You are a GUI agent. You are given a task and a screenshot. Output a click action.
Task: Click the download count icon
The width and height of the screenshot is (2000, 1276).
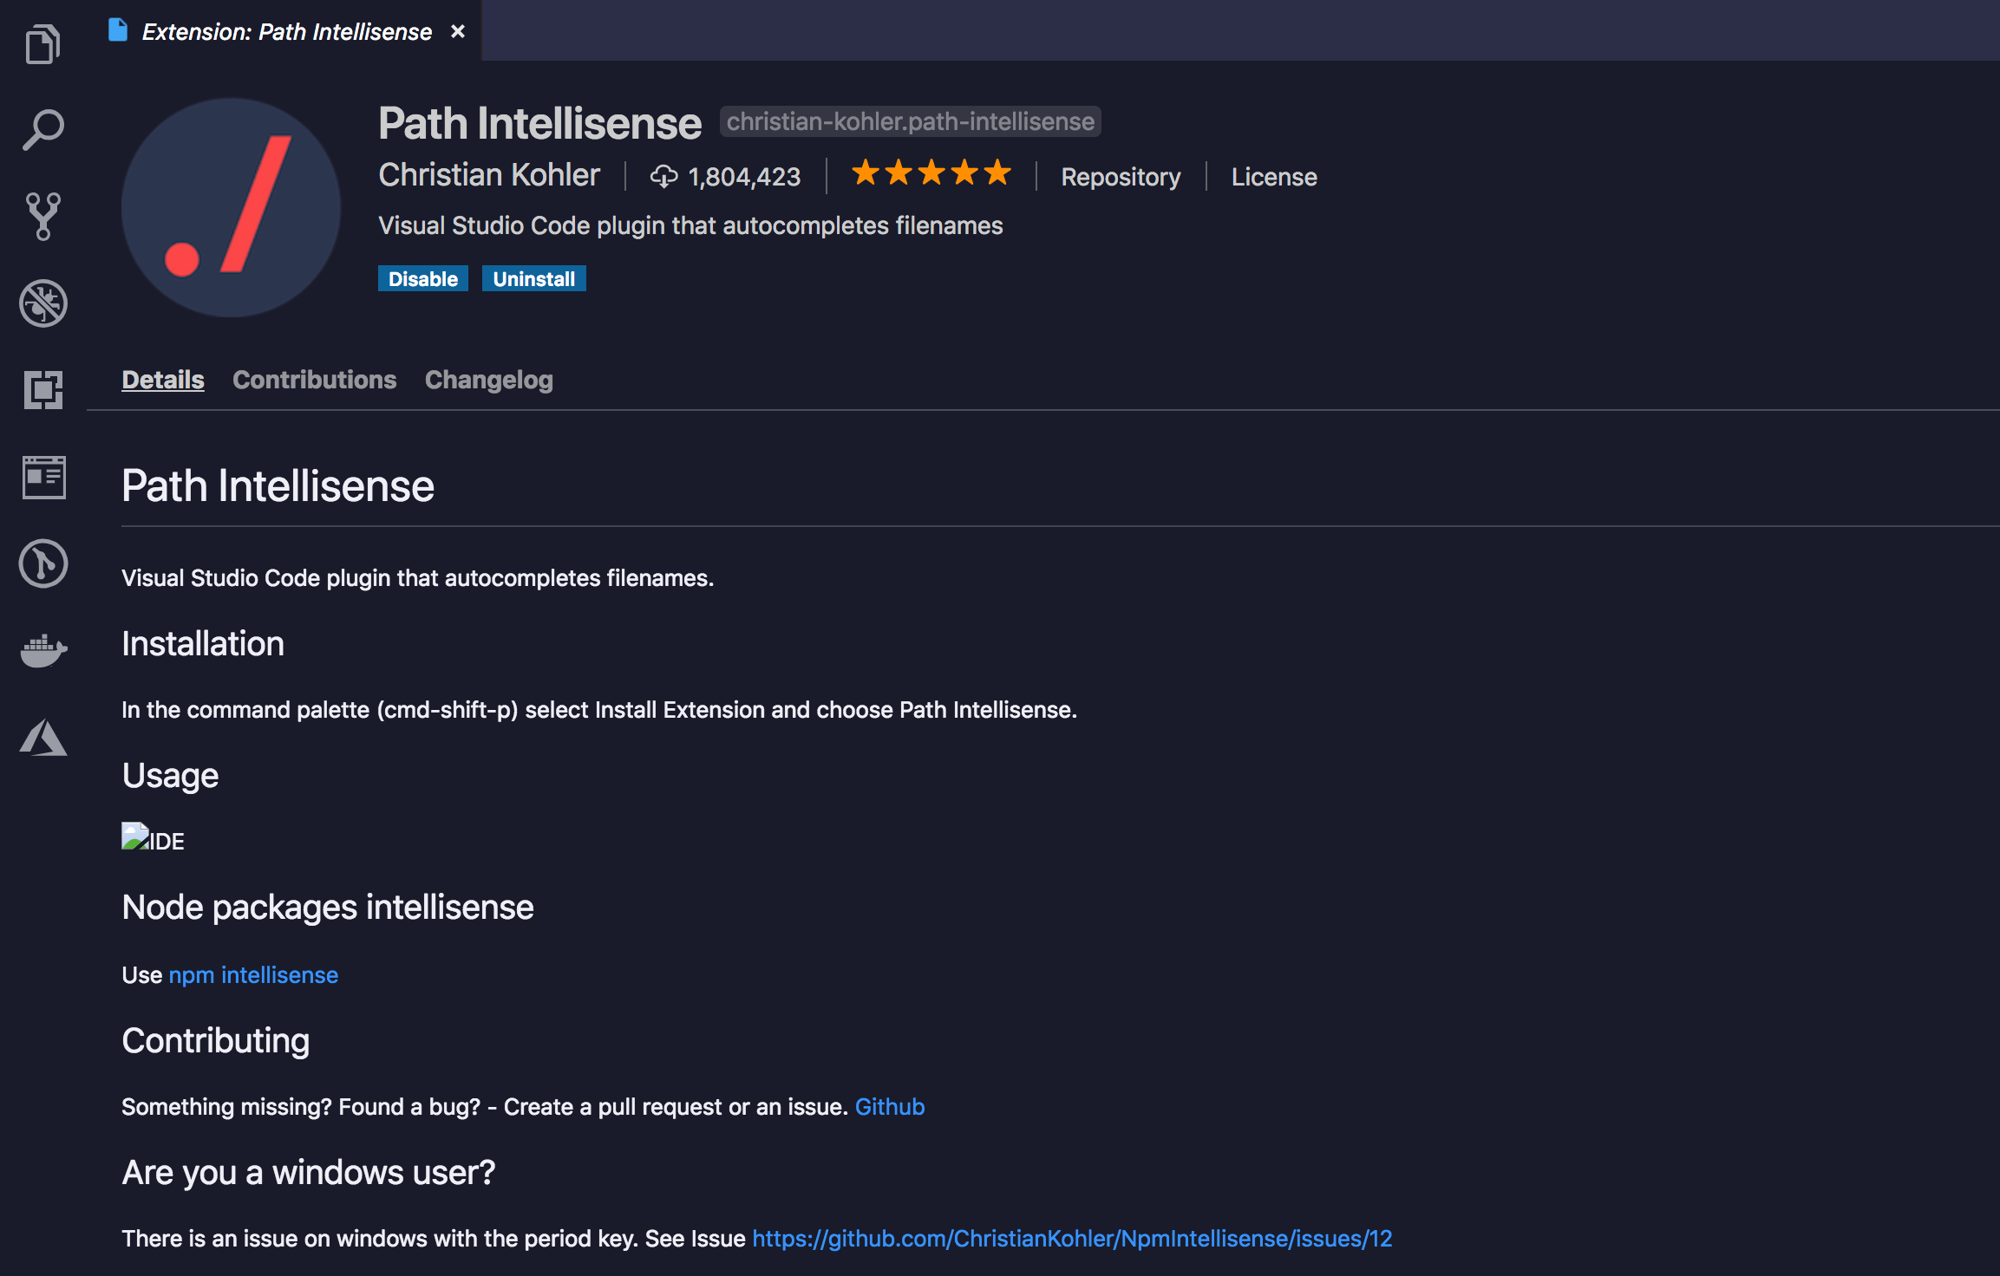pos(664,176)
